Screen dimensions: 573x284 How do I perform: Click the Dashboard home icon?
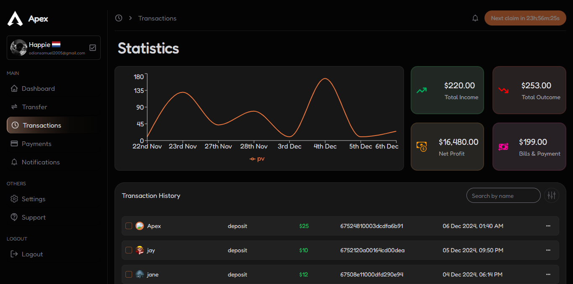[x=14, y=89]
